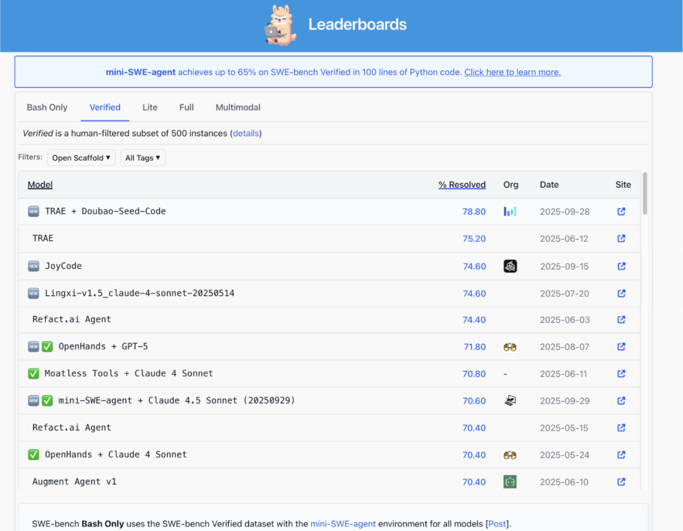Click the mini-SWE-agent link in the bottom note
The height and width of the screenshot is (531, 683).
tap(343, 523)
